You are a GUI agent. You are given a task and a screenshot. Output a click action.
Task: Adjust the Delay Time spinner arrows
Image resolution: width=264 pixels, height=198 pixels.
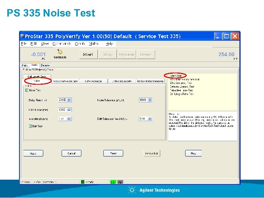click(x=69, y=100)
